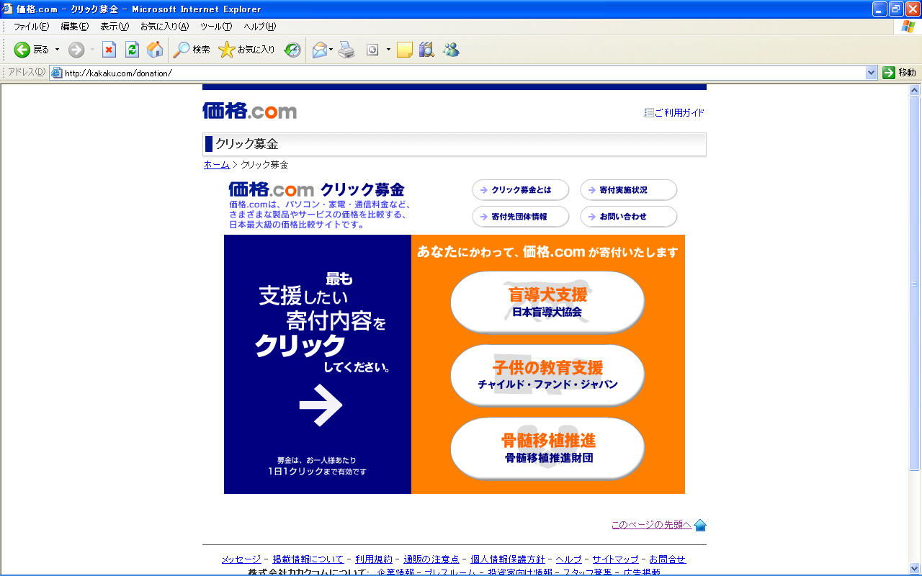The image size is (922, 576).
Task: Open the ファイル(F) menu
Action: point(31,27)
